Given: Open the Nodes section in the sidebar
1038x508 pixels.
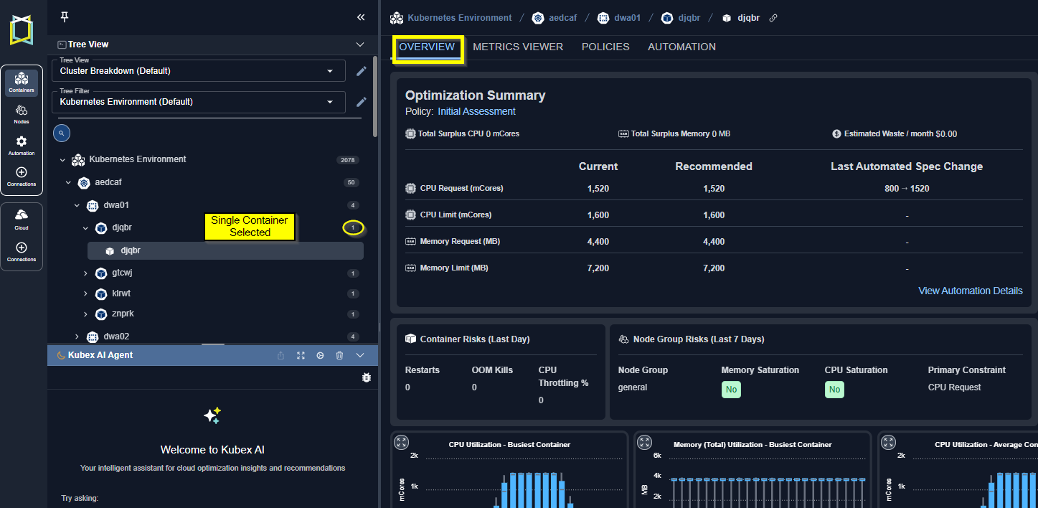Looking at the screenshot, I should click(x=22, y=113).
